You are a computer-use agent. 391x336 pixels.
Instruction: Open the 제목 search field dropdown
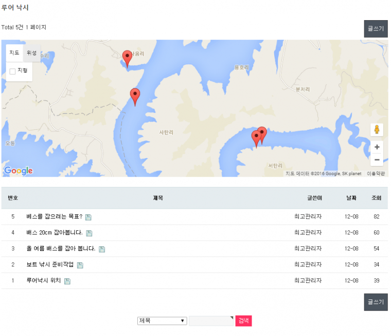pyautogui.click(x=162, y=321)
